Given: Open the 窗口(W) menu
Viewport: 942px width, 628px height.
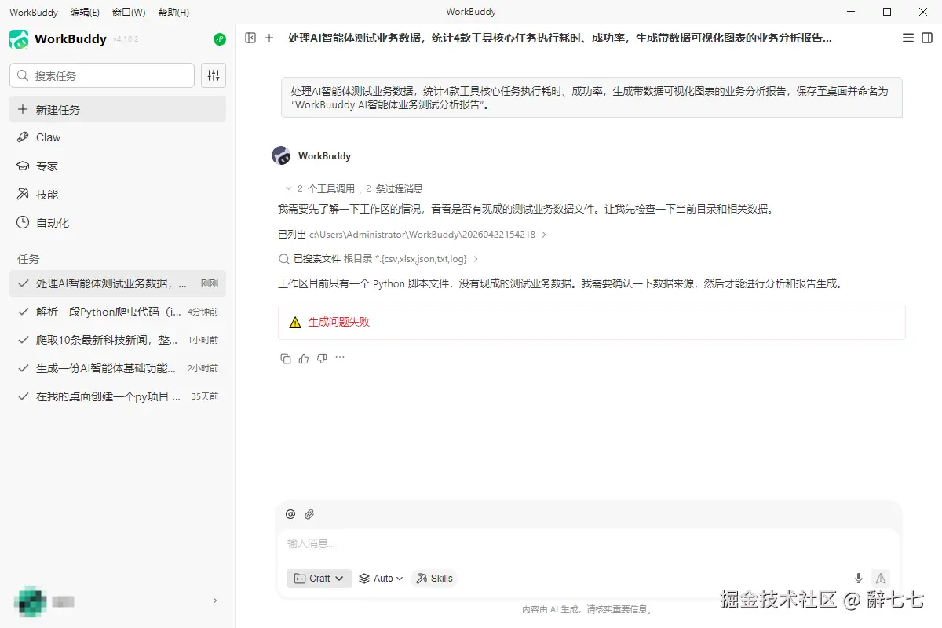Looking at the screenshot, I should tap(129, 13).
